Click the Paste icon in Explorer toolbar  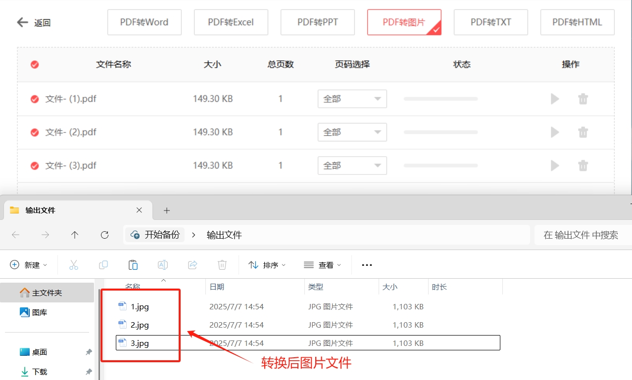click(133, 264)
